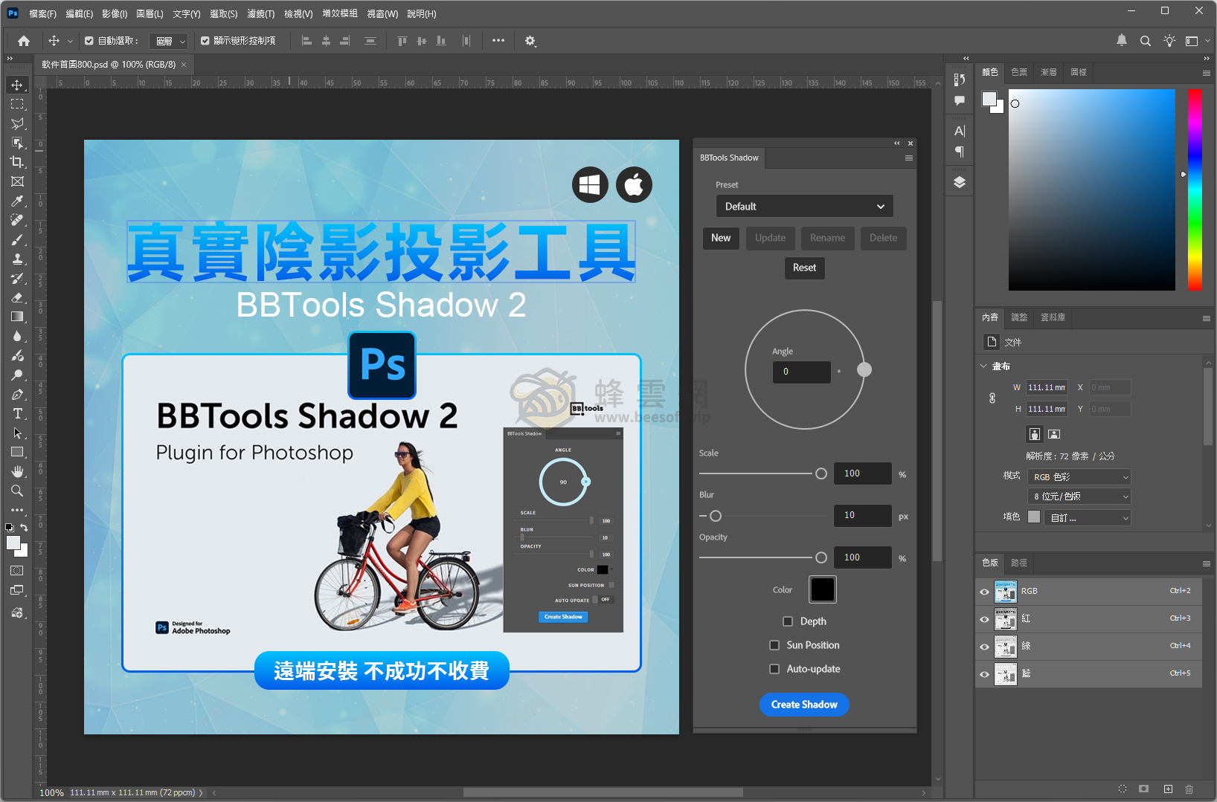
Task: Select the Hand tool
Action: (x=17, y=471)
